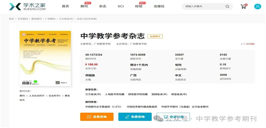Click the popularity count 311283
Screen dimensions: 266x128
250,44
